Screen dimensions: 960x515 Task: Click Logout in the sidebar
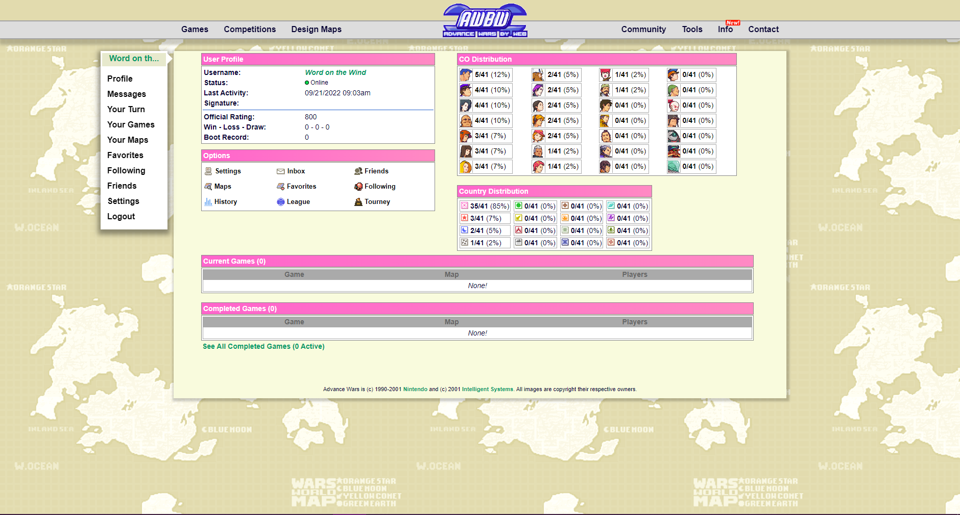(121, 216)
